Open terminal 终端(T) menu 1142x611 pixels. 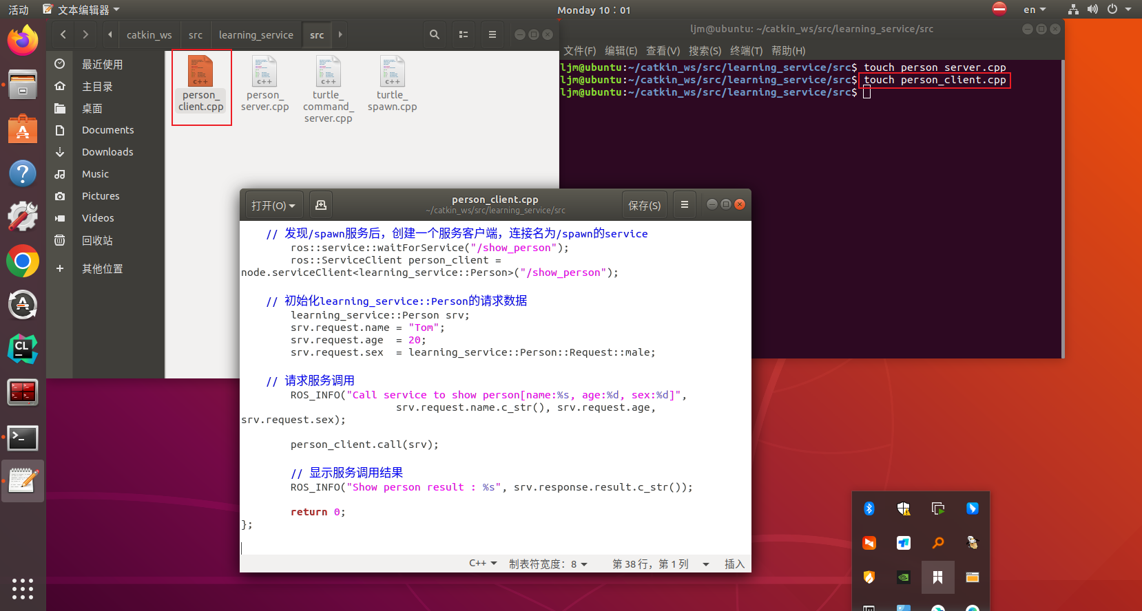tap(746, 51)
